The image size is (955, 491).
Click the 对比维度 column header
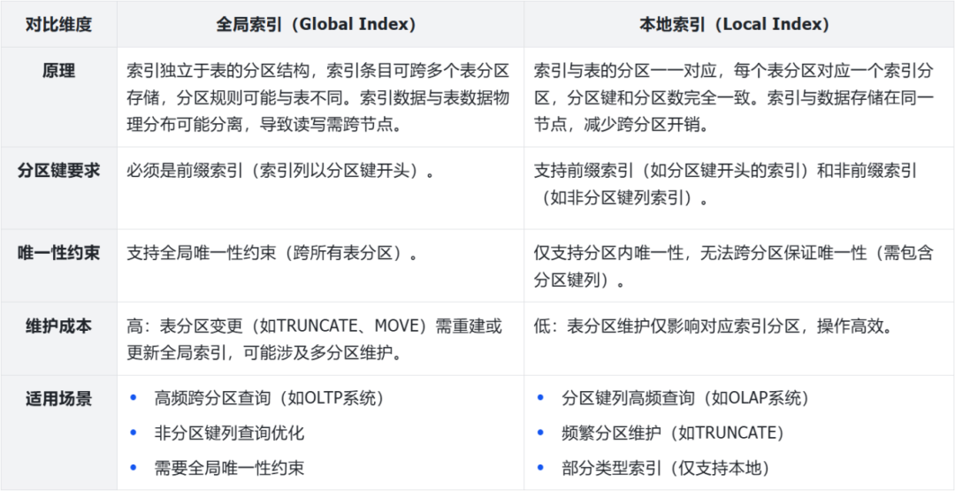click(58, 25)
